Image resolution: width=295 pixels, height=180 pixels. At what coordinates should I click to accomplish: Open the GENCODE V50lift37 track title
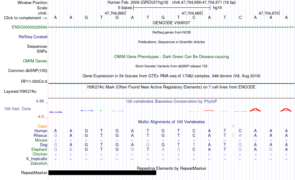pos(171,23)
